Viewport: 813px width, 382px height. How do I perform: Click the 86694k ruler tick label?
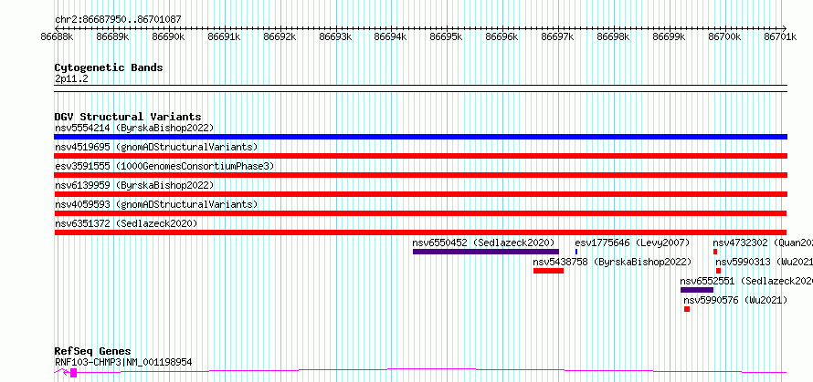[391, 37]
